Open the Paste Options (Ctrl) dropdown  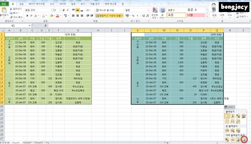pyautogui.click(x=230, y=107)
